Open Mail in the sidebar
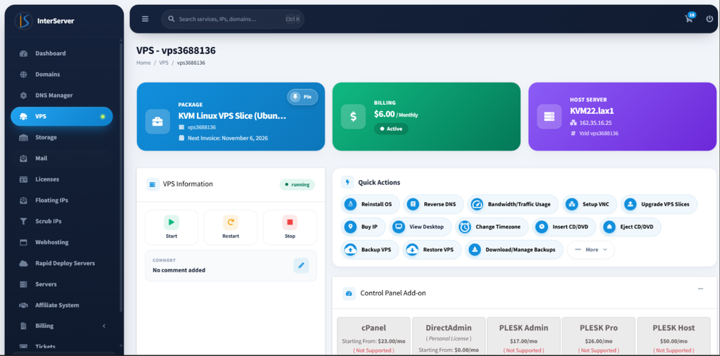Screen dimensions: 720x356 point(62,158)
